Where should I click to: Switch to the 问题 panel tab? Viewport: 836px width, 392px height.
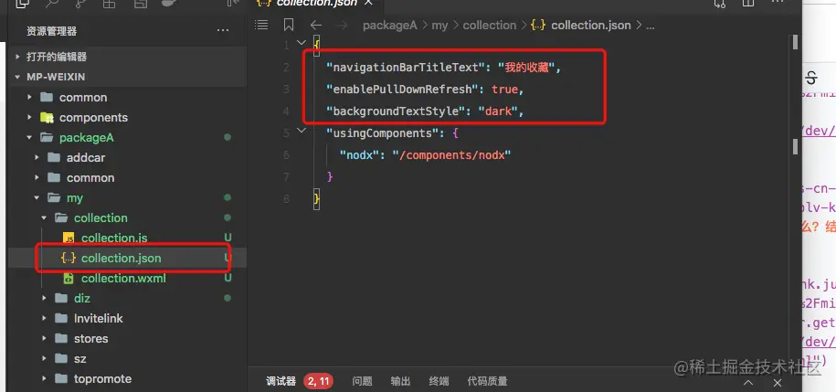coord(362,381)
